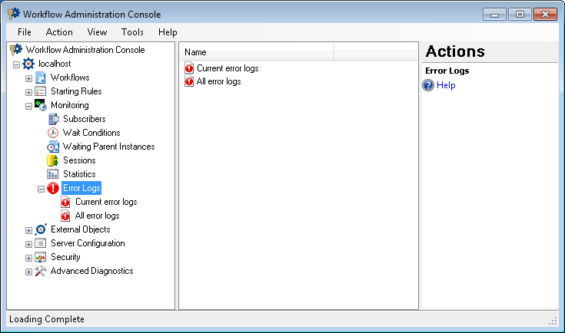565x333 pixels.
Task: Click the Waiting Parent Instances icon
Action: tap(53, 147)
